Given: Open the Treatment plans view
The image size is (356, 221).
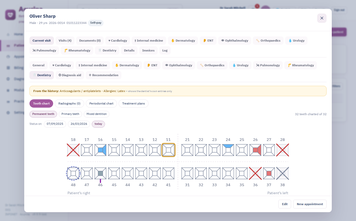Looking at the screenshot, I should coord(133,103).
